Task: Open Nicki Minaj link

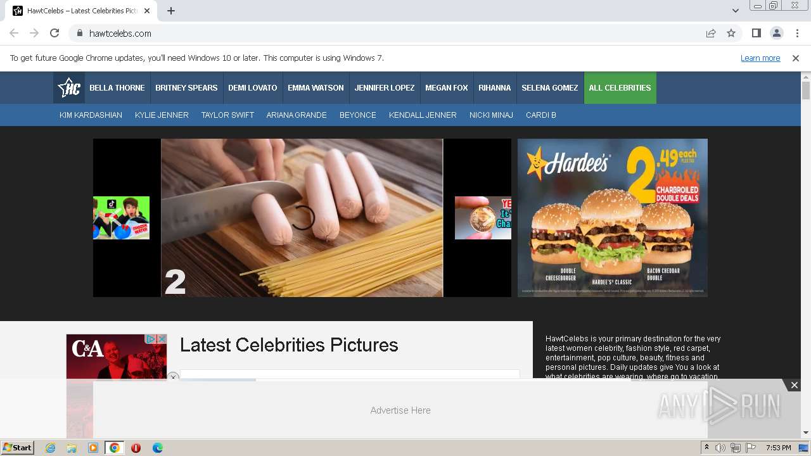Action: pyautogui.click(x=491, y=115)
